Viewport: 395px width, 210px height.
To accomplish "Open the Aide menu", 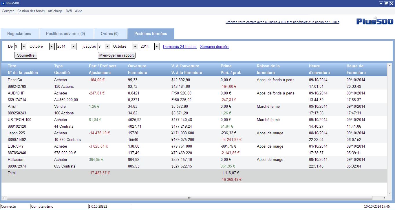I will coord(78,11).
